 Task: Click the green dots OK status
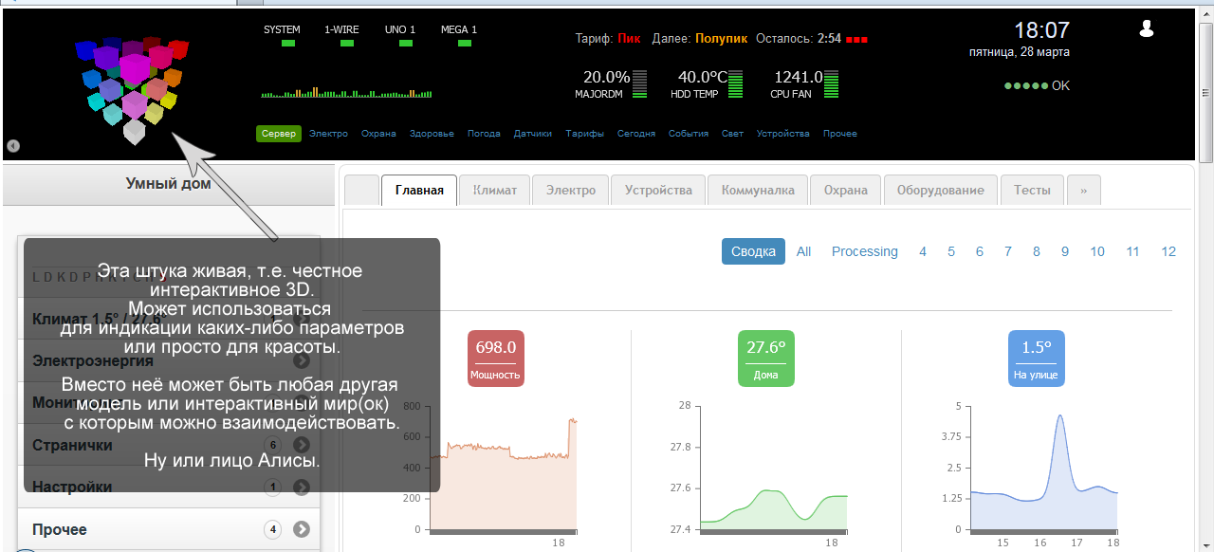tap(1036, 85)
